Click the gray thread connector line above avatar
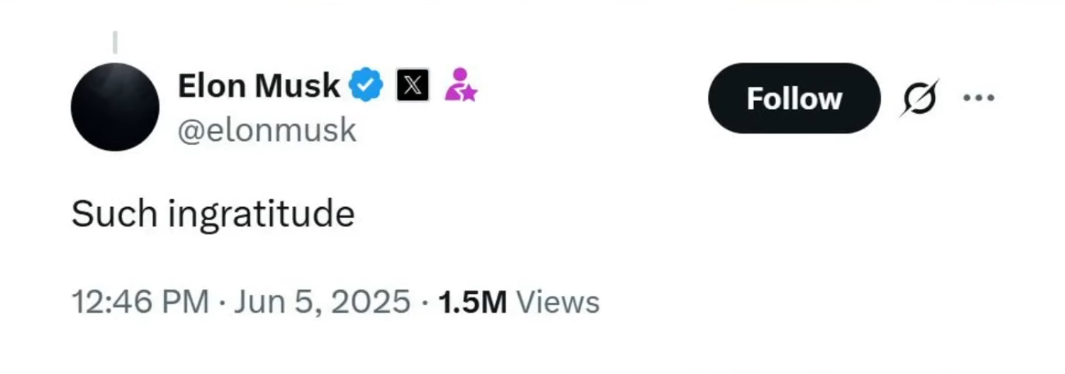 [115, 42]
